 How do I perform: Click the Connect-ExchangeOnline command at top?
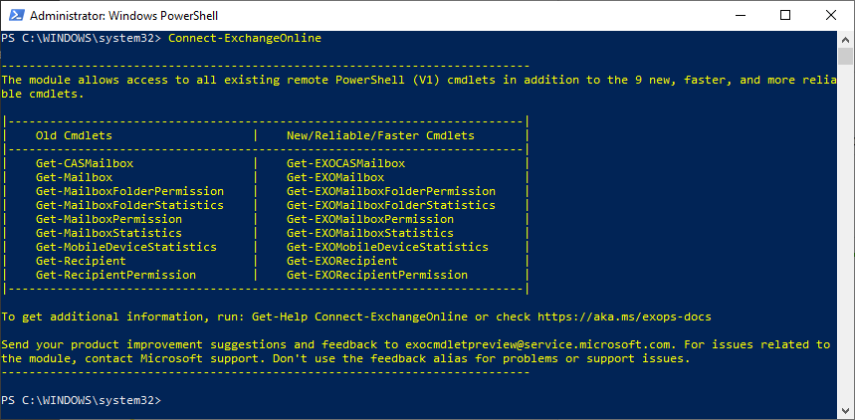tap(245, 38)
